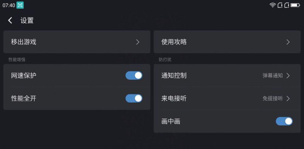The image size is (304, 149).
Task: Tap the first SIM card status icon
Action: click(x=280, y=5)
